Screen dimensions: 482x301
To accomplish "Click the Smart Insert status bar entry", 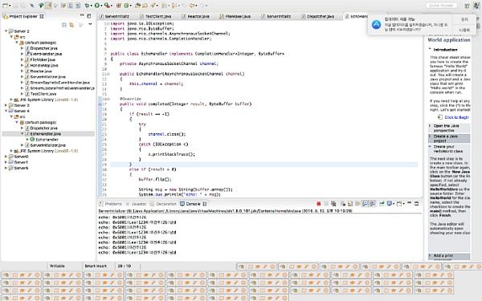I will [96, 266].
